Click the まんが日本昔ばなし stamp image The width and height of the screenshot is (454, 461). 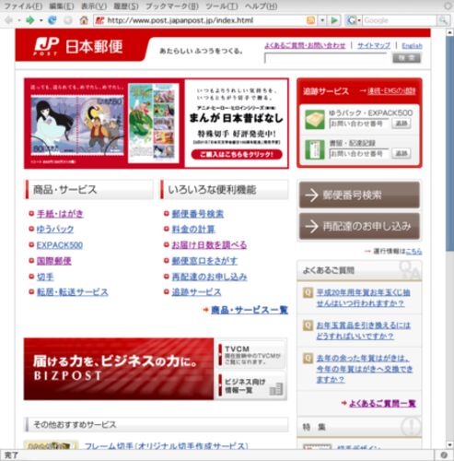[x=77, y=126]
